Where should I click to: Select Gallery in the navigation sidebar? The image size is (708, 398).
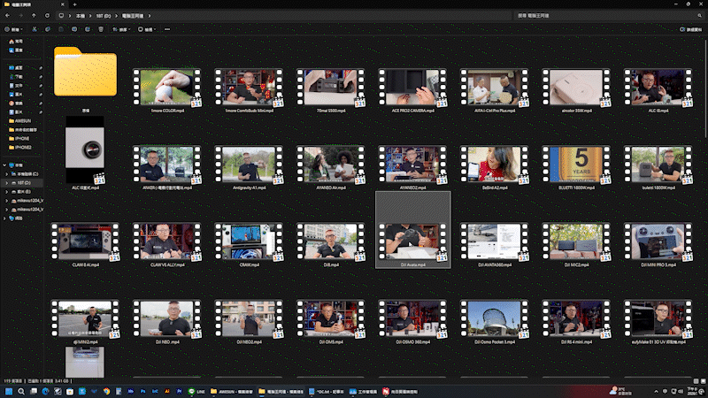coord(16,50)
